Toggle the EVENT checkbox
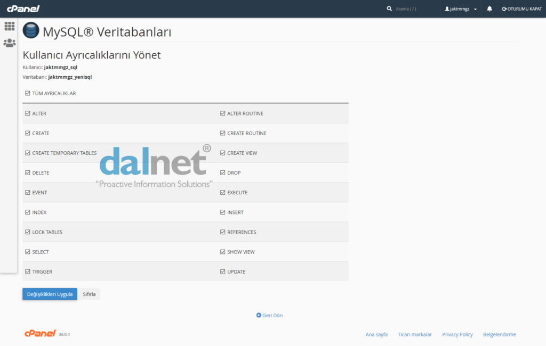 (x=28, y=193)
